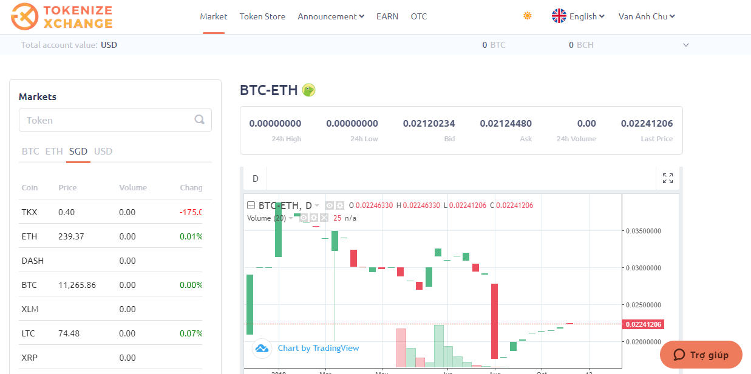Click the Token search field
Screen dimensions: 751x374
tap(115, 120)
